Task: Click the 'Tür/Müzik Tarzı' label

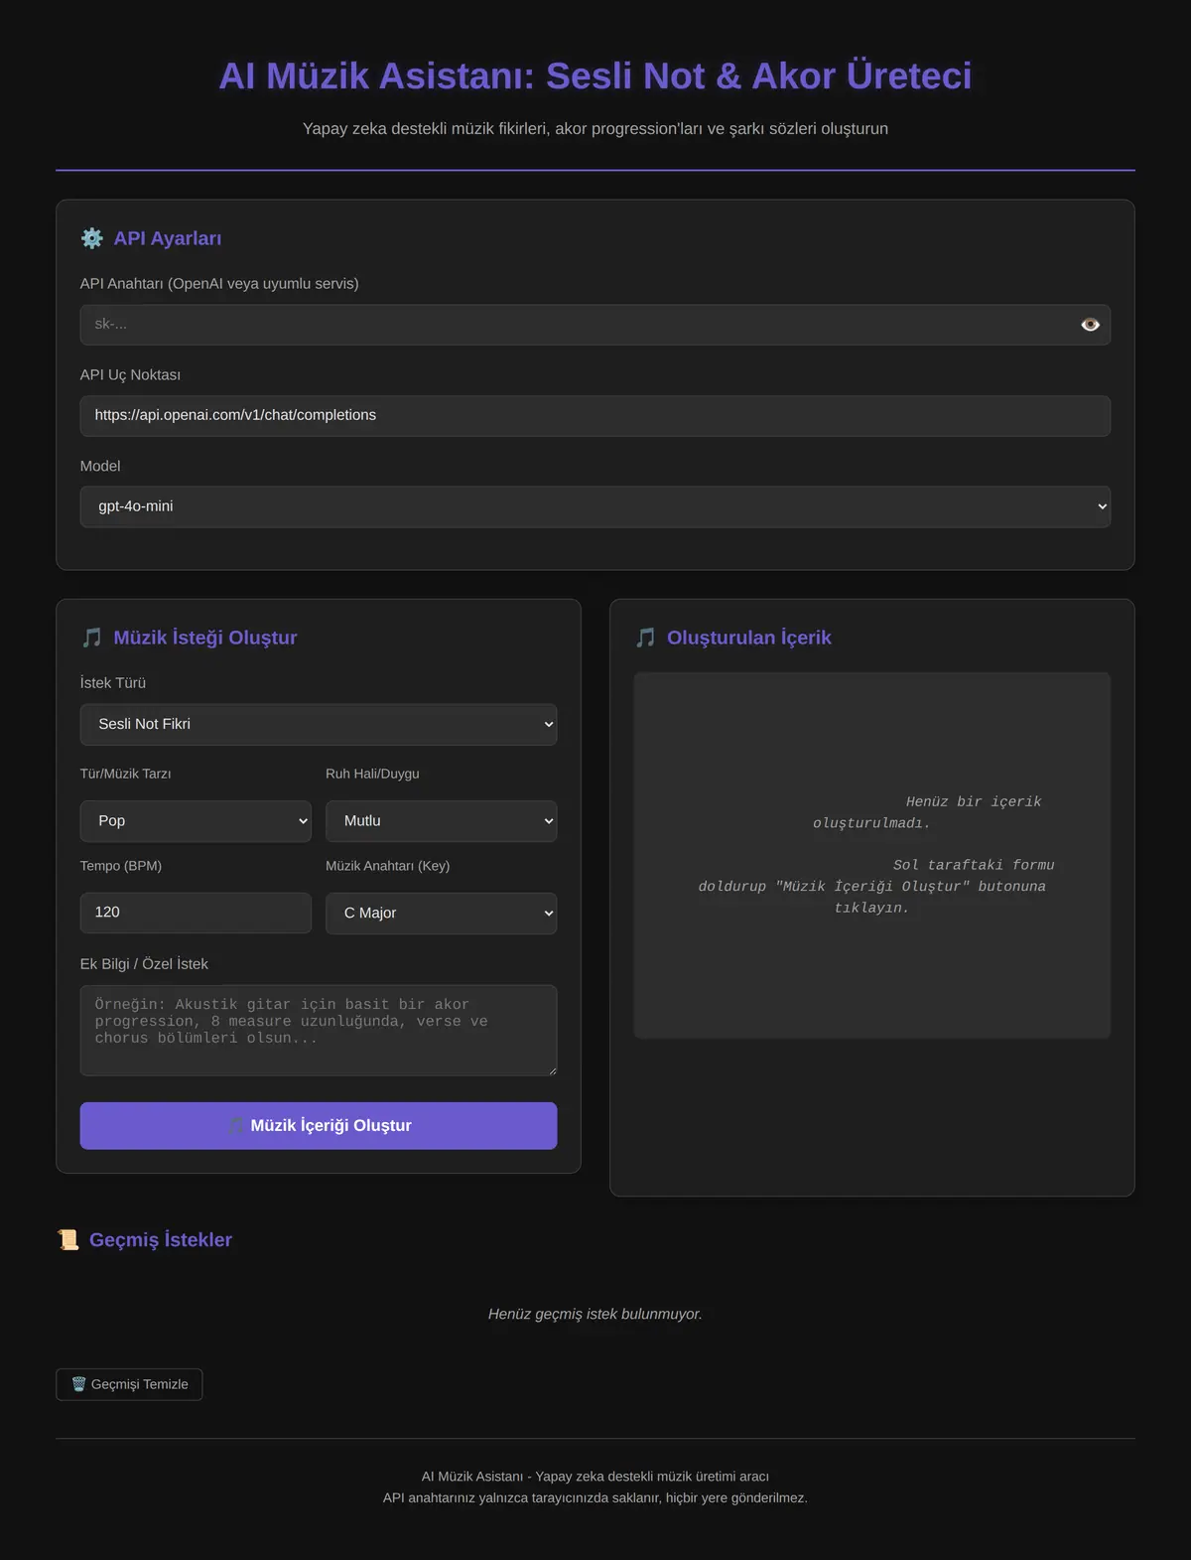Action: coord(126,774)
